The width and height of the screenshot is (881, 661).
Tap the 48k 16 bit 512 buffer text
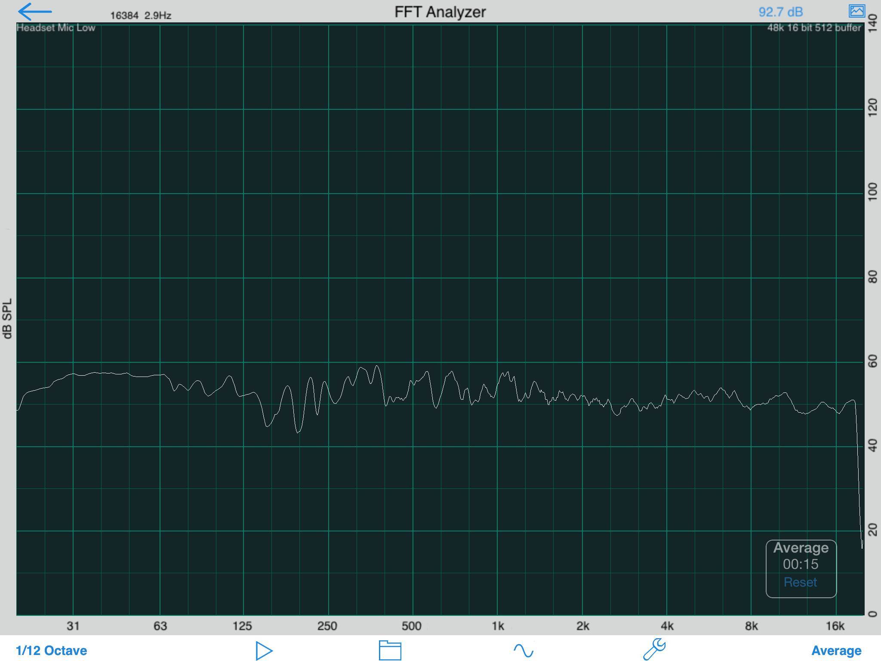pyautogui.click(x=814, y=28)
